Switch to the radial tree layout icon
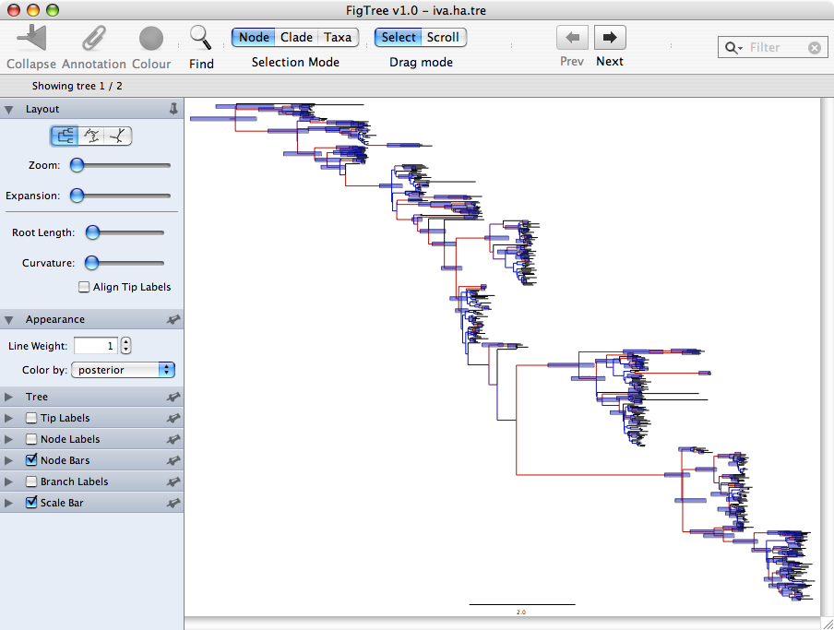The image size is (834, 630). [91, 136]
